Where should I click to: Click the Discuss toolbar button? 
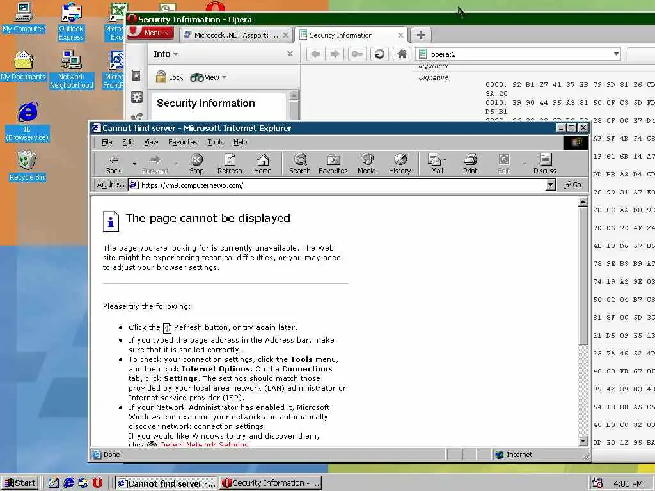pos(545,164)
